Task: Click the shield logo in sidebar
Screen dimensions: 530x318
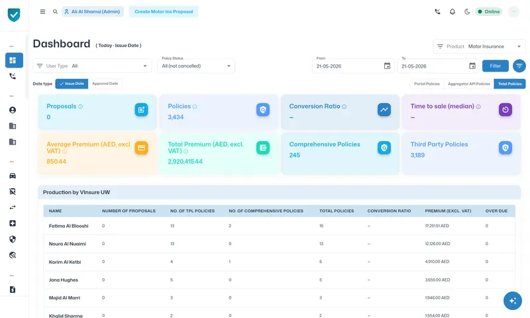Action: (14, 15)
